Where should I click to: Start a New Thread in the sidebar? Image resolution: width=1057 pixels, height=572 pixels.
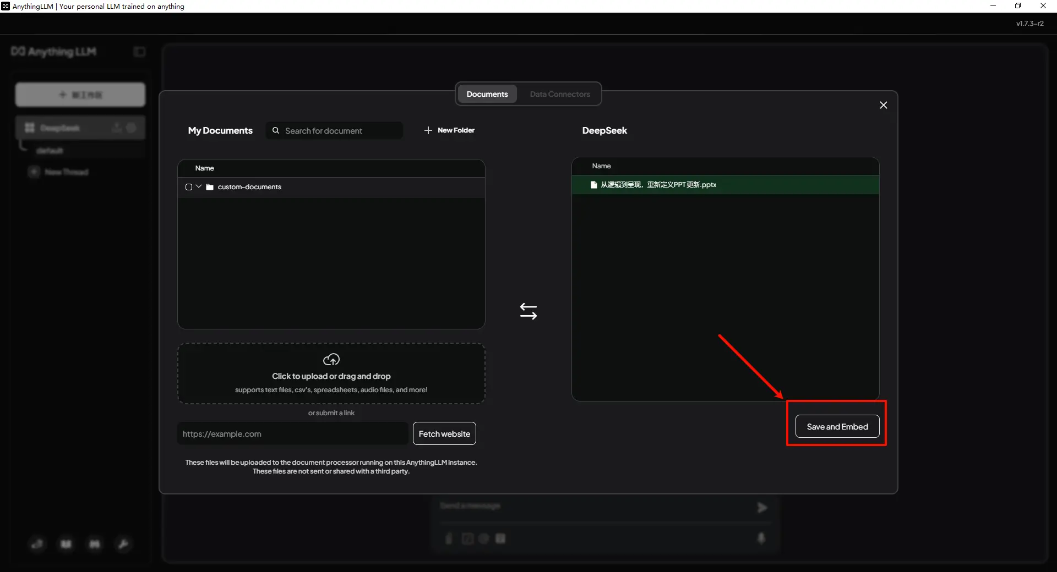click(x=58, y=172)
